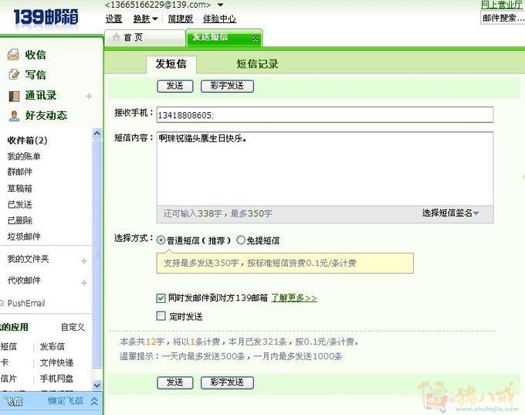Click into the 短信内容 text area

[x=325, y=168]
